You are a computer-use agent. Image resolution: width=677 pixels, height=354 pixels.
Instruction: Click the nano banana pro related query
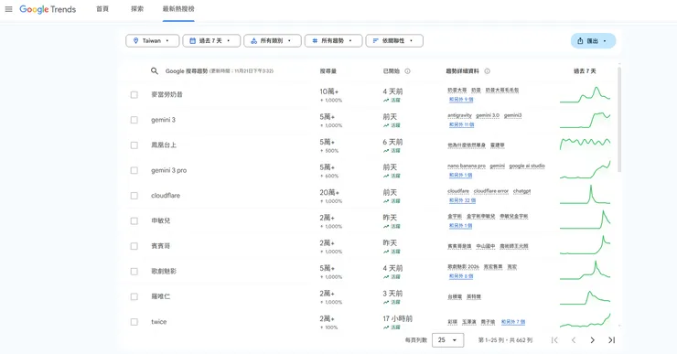tap(467, 166)
